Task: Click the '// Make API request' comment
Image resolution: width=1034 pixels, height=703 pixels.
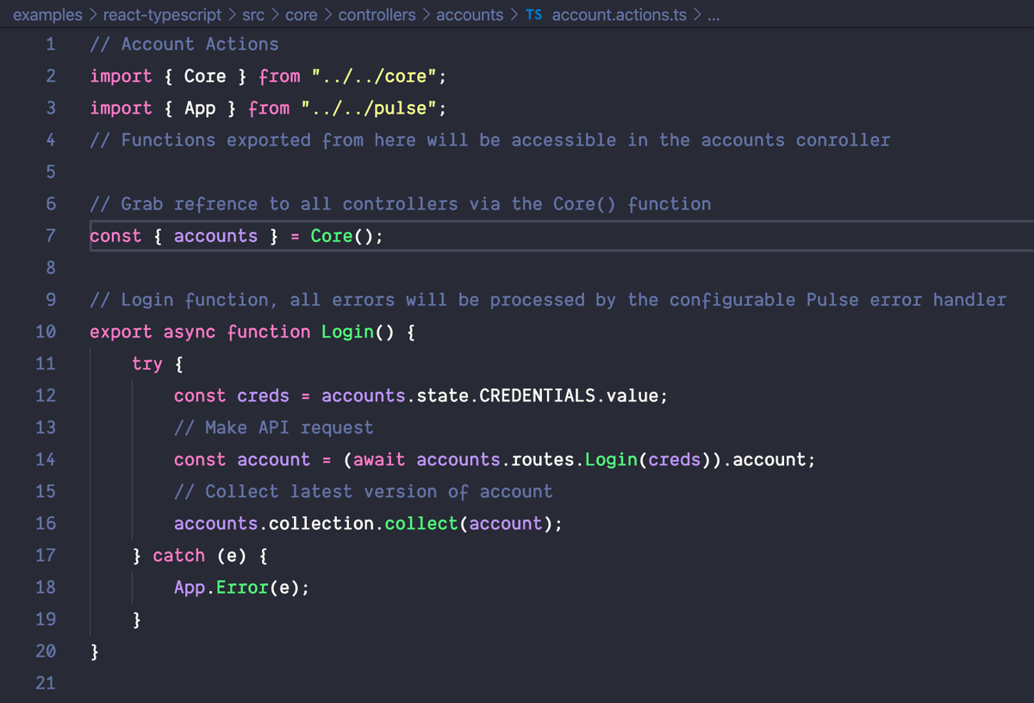Action: [274, 427]
